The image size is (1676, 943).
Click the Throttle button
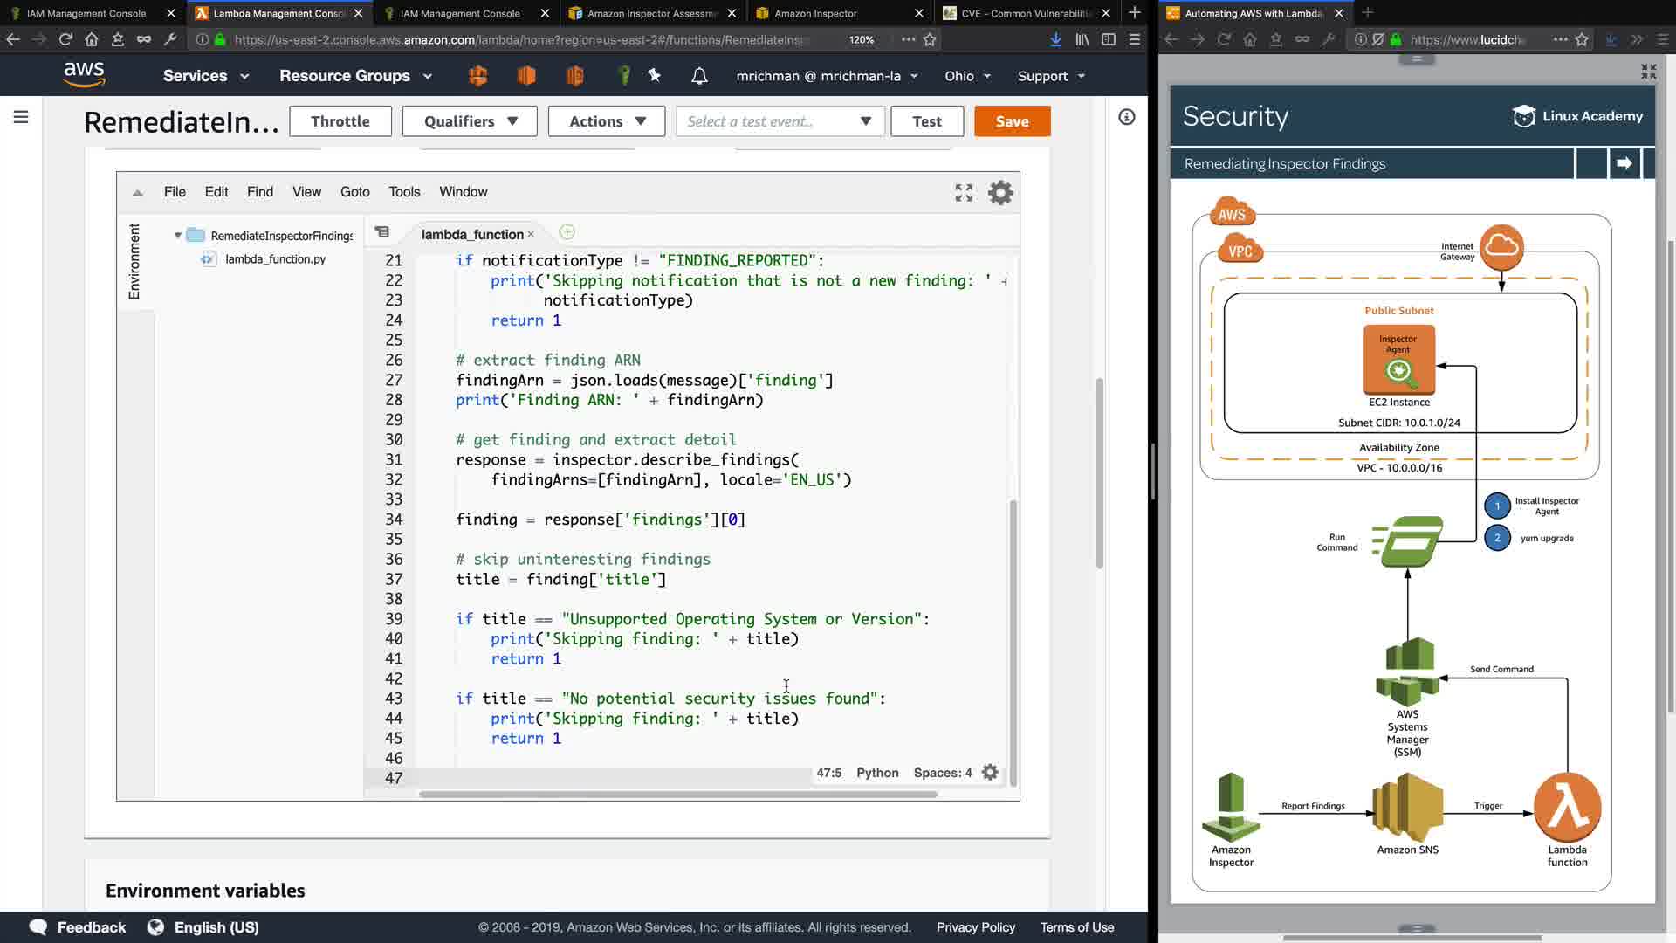point(340,121)
